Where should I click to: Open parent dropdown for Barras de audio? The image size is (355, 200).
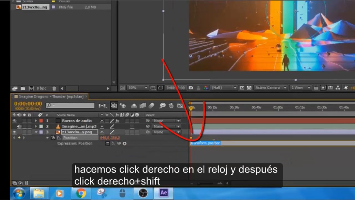click(166, 121)
